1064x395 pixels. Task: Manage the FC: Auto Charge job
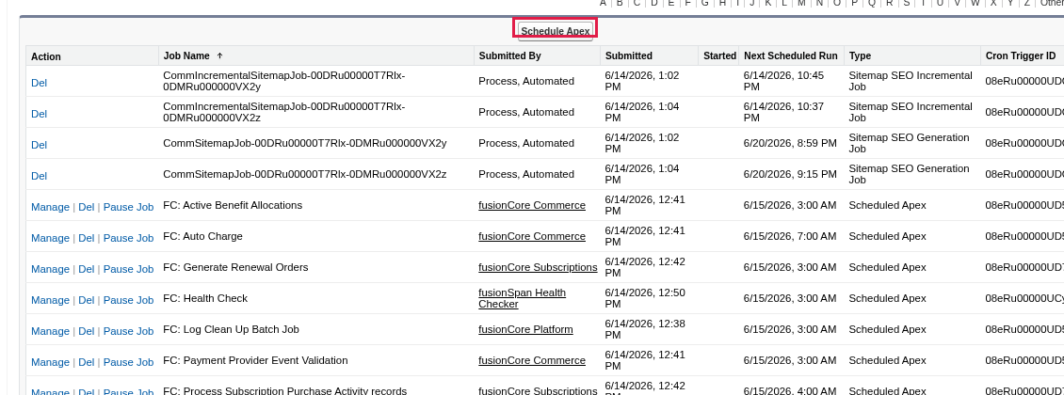click(x=50, y=239)
